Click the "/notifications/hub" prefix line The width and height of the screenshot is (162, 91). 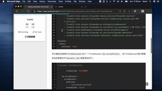(x=80, y=85)
